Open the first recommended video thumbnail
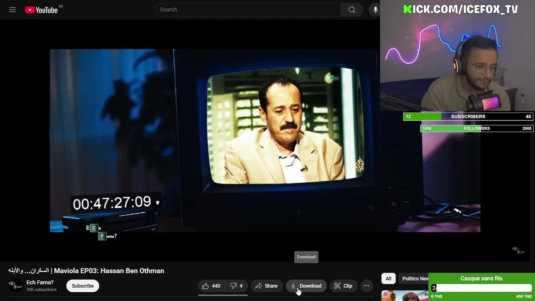 pyautogui.click(x=405, y=296)
